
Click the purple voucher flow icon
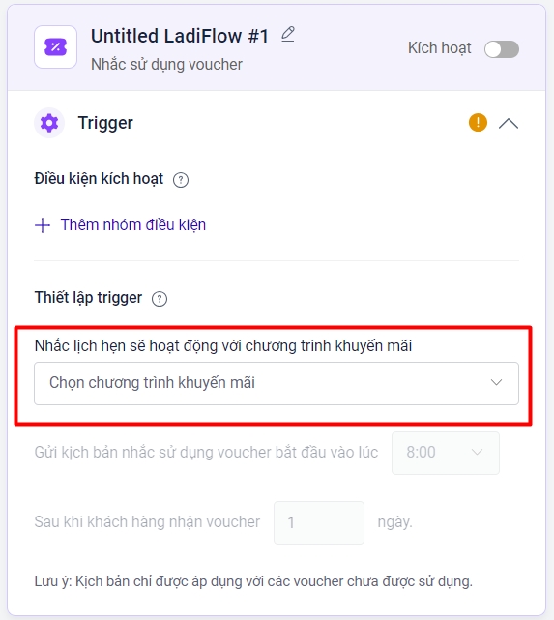[55, 47]
